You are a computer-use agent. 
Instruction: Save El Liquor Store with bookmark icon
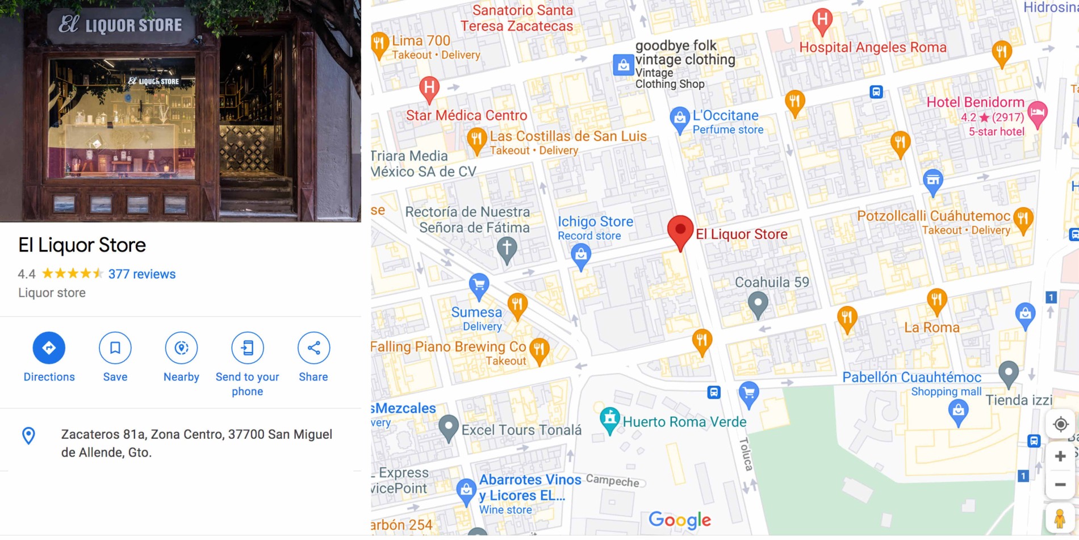point(115,348)
